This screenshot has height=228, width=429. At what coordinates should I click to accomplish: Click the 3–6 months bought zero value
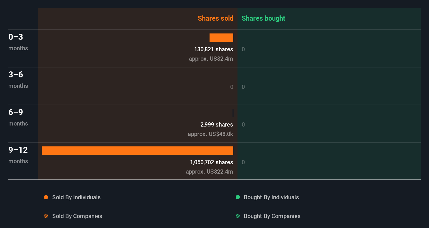click(243, 87)
